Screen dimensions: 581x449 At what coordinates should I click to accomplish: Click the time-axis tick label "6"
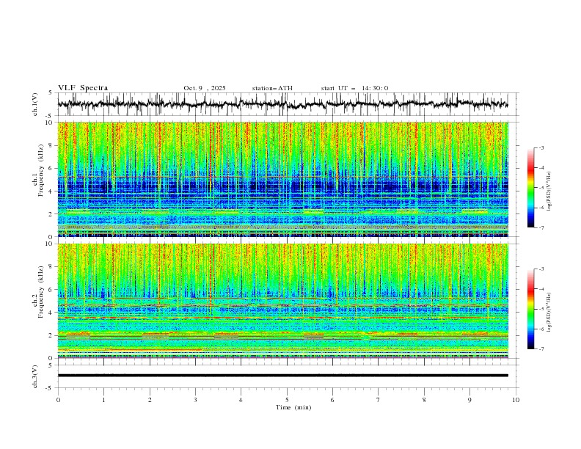(332, 400)
